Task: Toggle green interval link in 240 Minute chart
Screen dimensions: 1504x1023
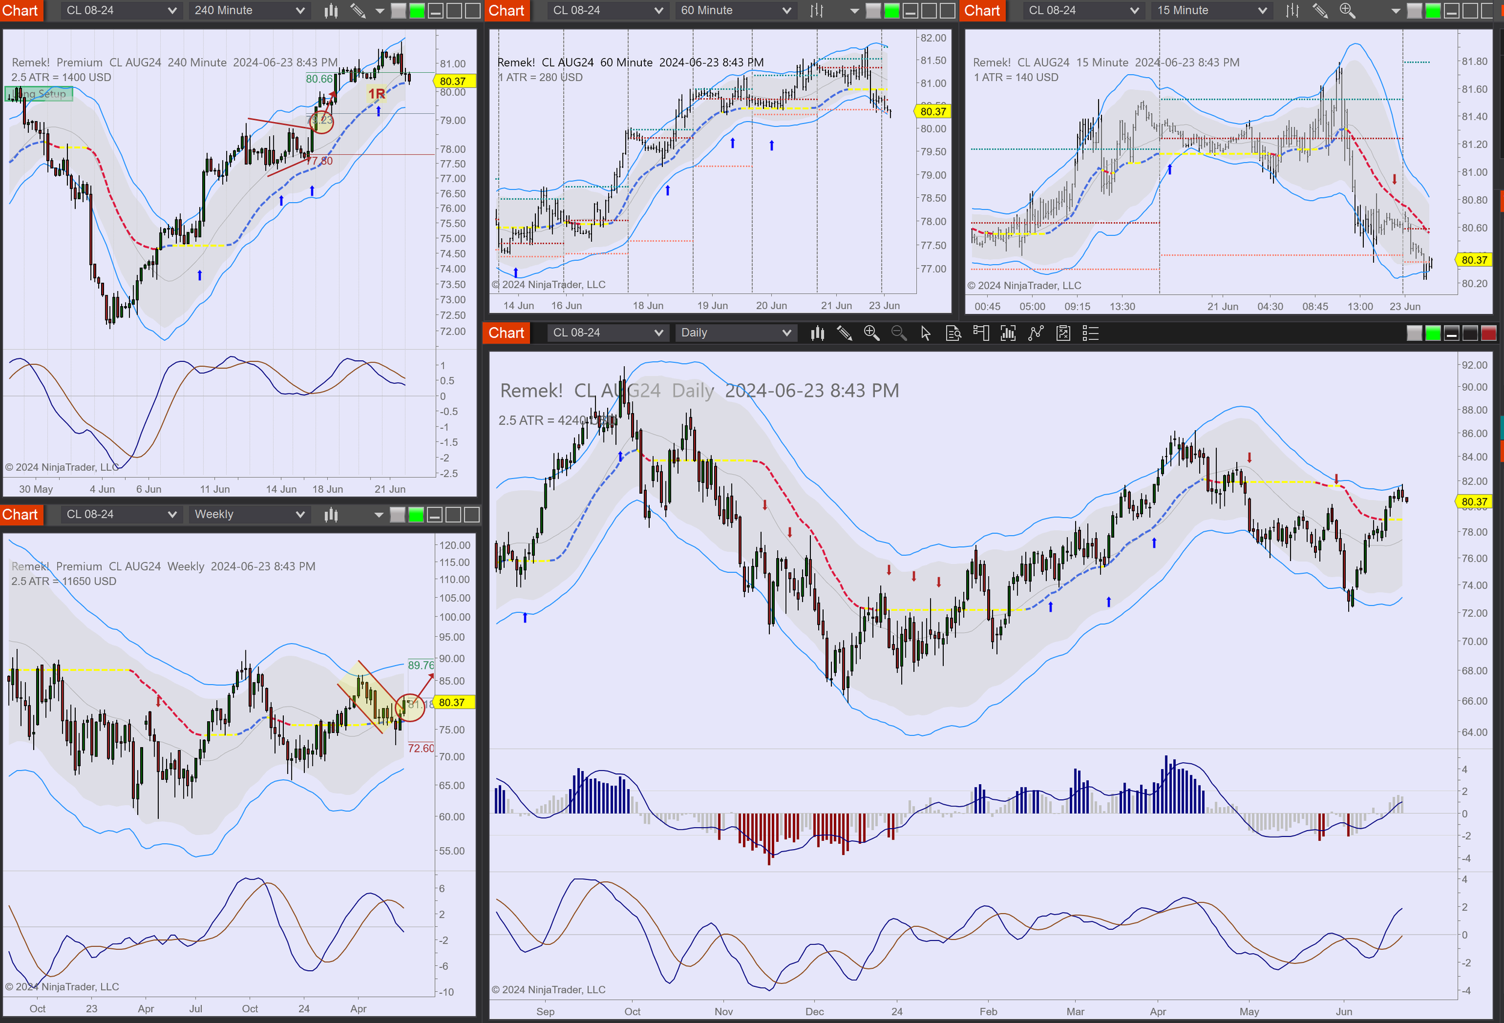Action: 417,10
